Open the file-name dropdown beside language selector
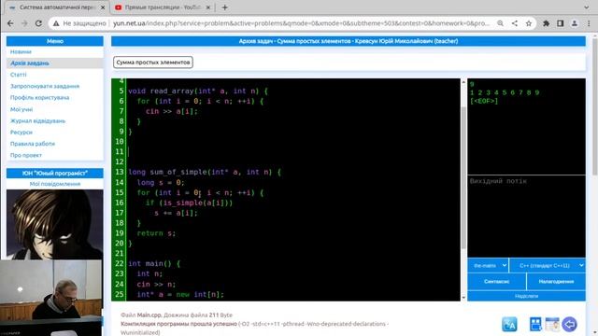Screen dimensions: 598x336 click(488, 265)
